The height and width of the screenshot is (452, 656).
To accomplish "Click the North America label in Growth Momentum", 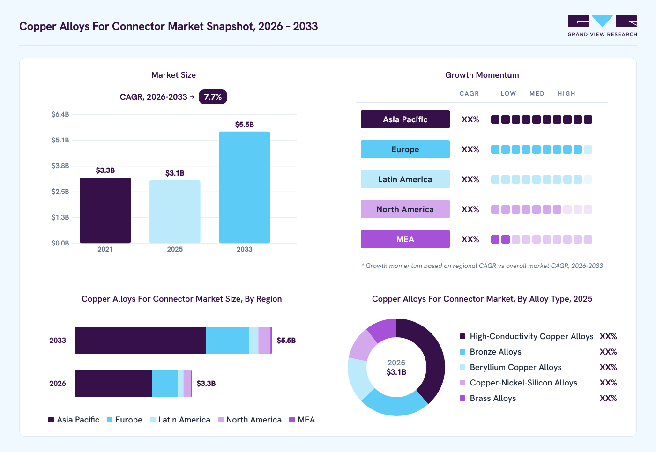I will tap(405, 209).
